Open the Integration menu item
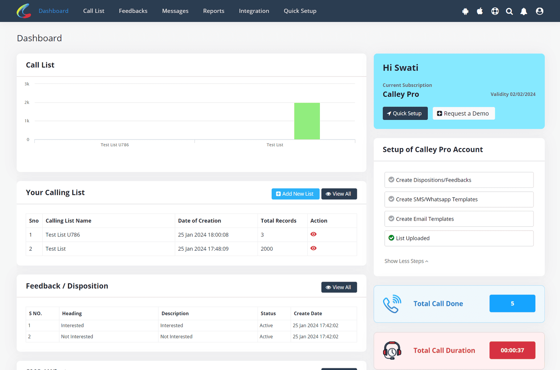Screen dimensions: 560x370 click(x=254, y=11)
